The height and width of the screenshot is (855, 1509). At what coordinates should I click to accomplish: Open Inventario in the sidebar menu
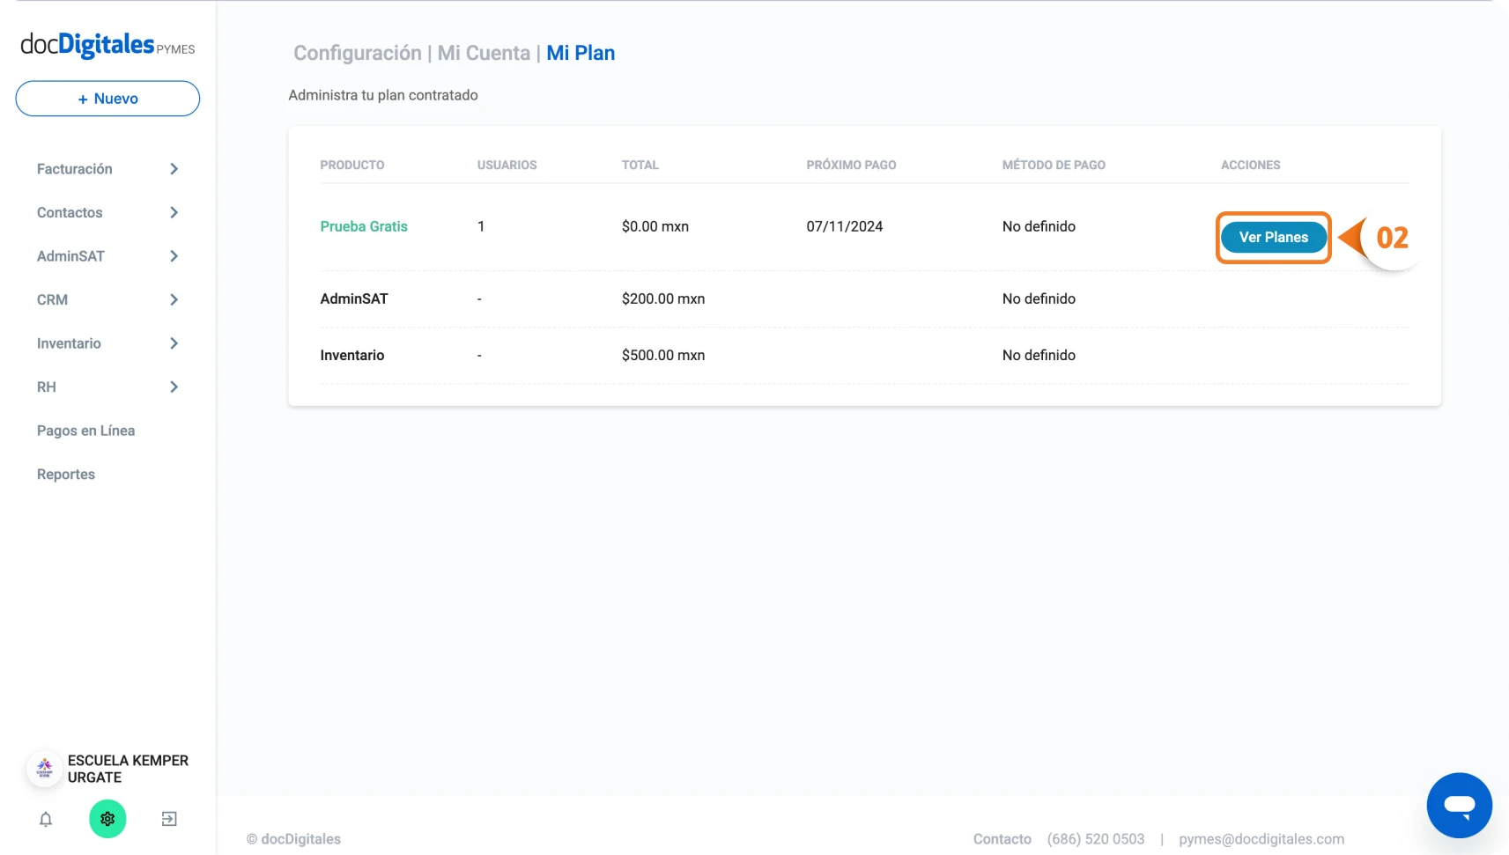(x=69, y=343)
